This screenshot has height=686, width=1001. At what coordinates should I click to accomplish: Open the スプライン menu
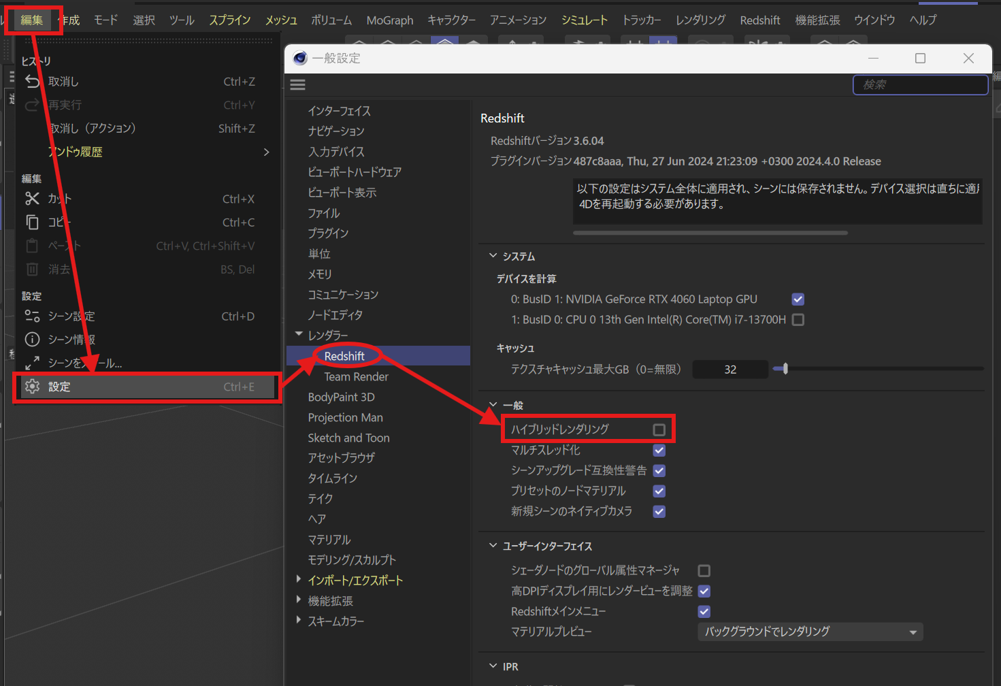230,20
